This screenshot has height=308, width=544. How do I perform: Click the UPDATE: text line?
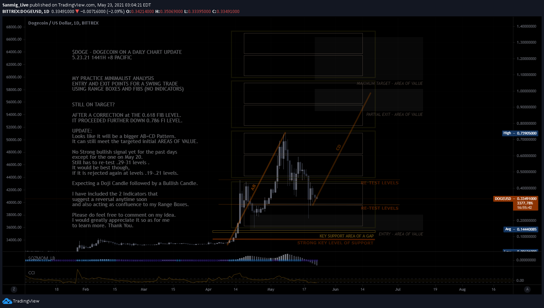click(x=82, y=131)
